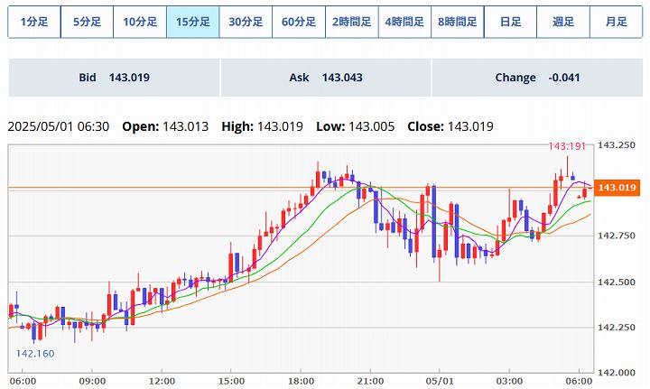Image resolution: width=650 pixels, height=389 pixels.
Task: Choose the 2時間足 timeframe
Action: [x=351, y=22]
